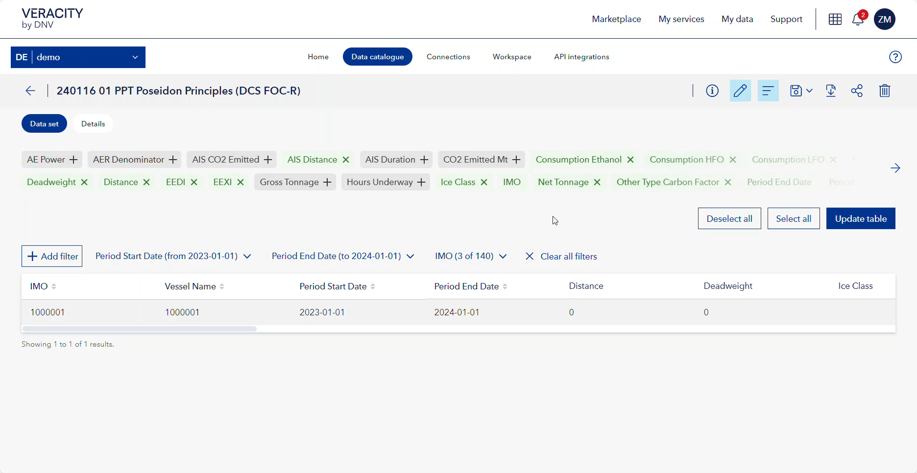Expand the IMO filter dropdown
Image resolution: width=917 pixels, height=473 pixels.
coord(471,256)
